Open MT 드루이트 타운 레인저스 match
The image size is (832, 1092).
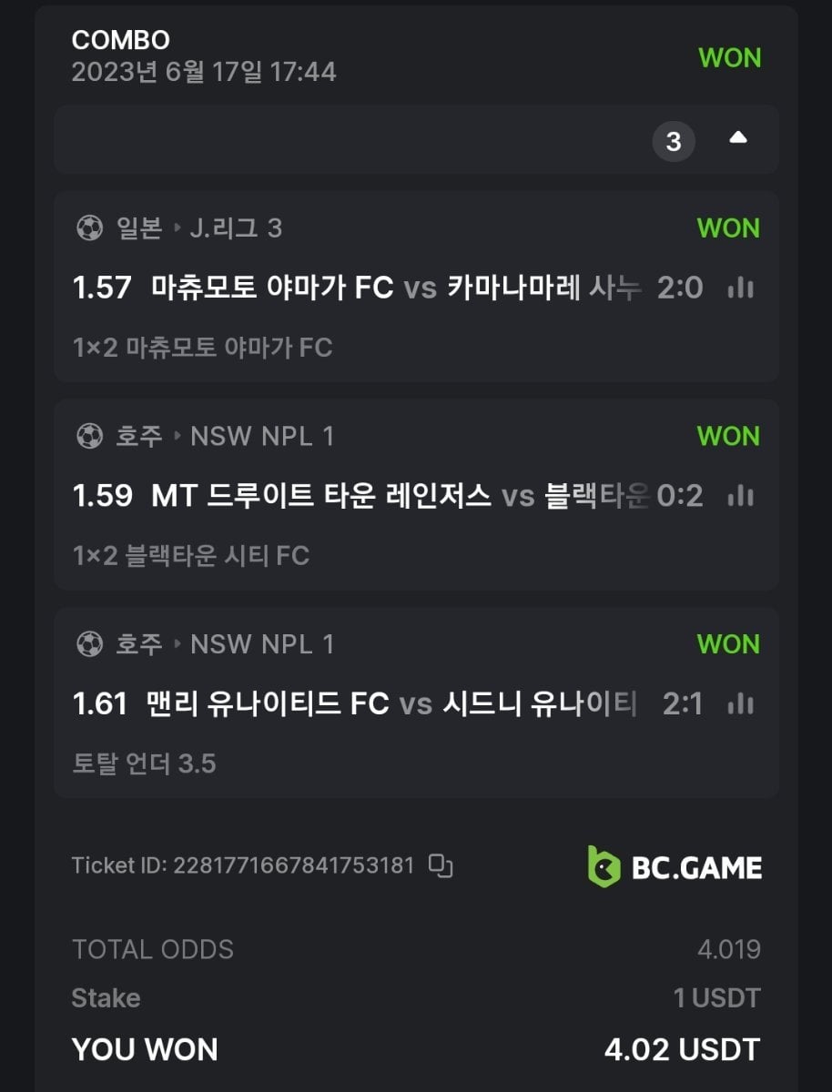click(x=320, y=496)
